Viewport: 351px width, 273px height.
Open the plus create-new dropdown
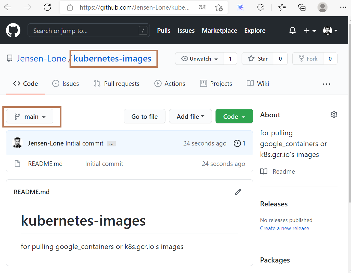tap(310, 31)
